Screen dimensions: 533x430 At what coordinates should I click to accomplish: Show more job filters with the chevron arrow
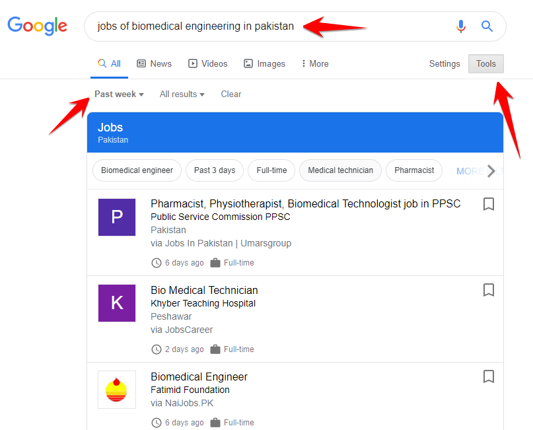point(491,170)
